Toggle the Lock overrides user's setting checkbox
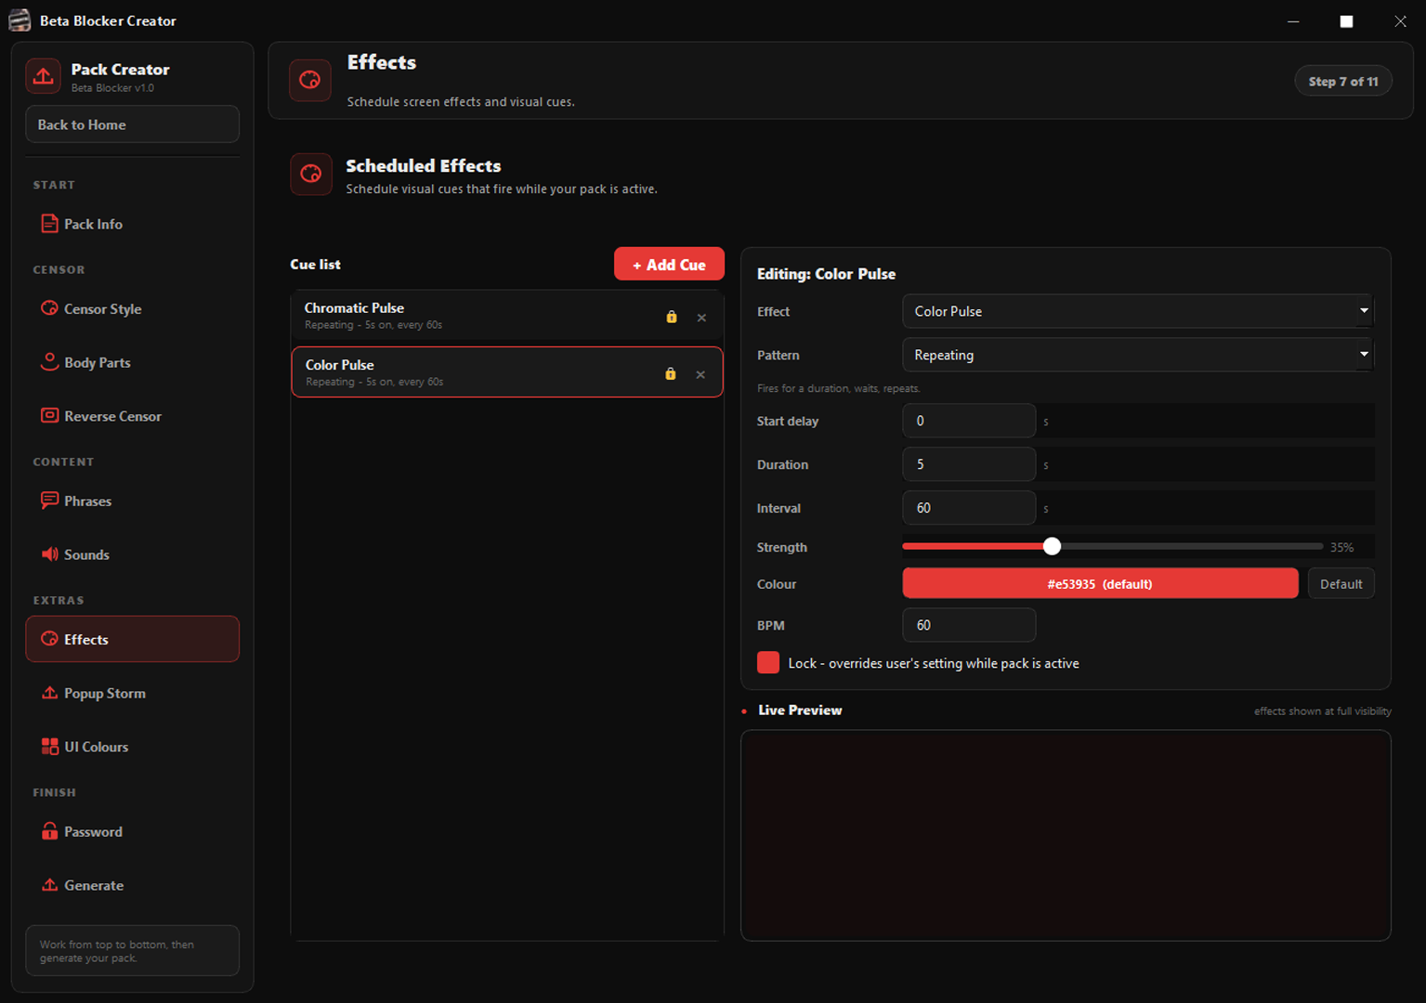The width and height of the screenshot is (1426, 1003). click(x=768, y=662)
